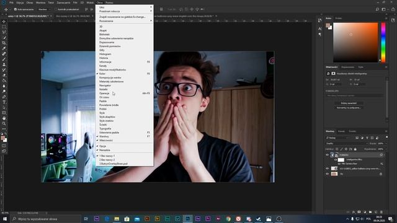Click the Windows taskbar search box
The height and width of the screenshot is (223, 397).
point(45,219)
